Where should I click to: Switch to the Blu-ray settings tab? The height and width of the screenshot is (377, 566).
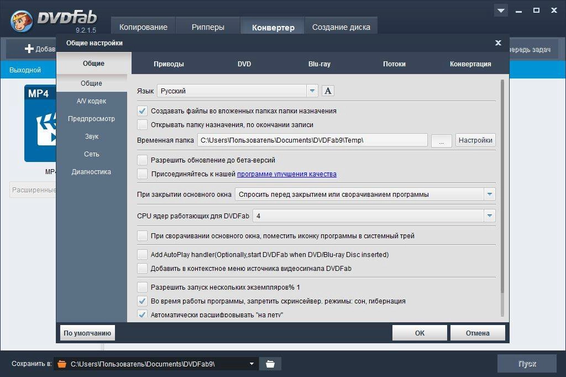(319, 64)
